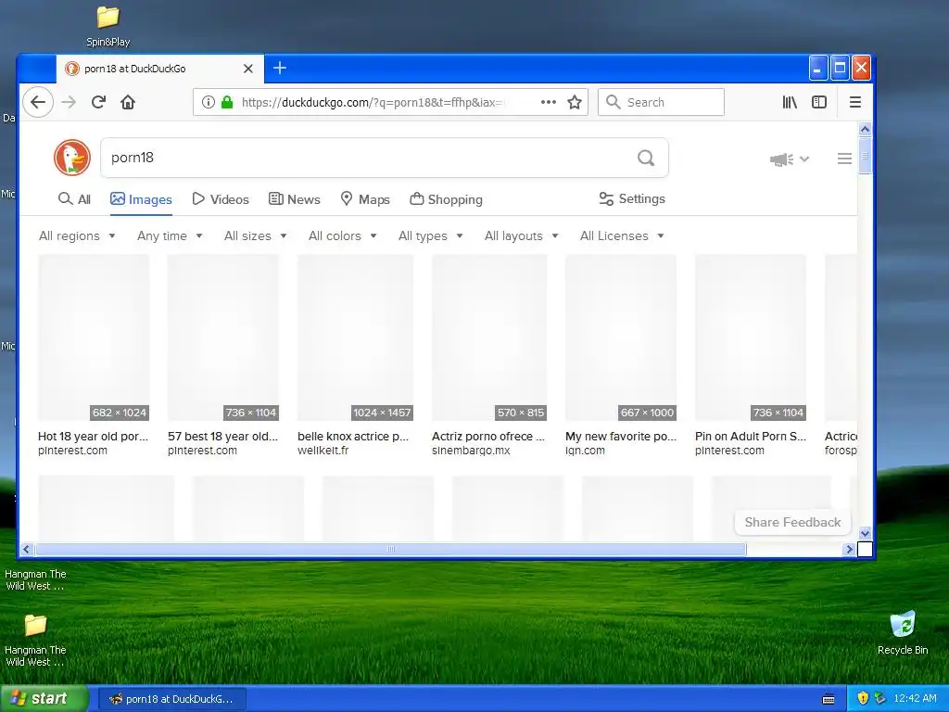949x712 pixels.
Task: Click the browser toolbar Search box
Action: [x=661, y=102]
